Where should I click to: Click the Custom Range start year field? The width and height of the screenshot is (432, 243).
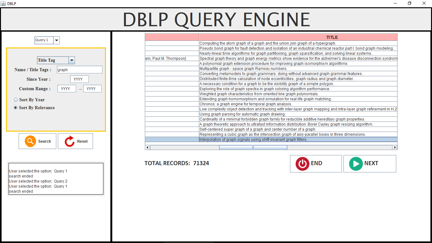tap(67, 89)
